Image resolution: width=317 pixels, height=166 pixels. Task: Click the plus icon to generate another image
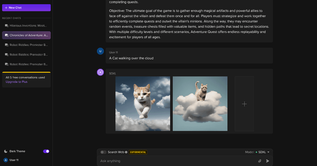pyautogui.click(x=244, y=104)
